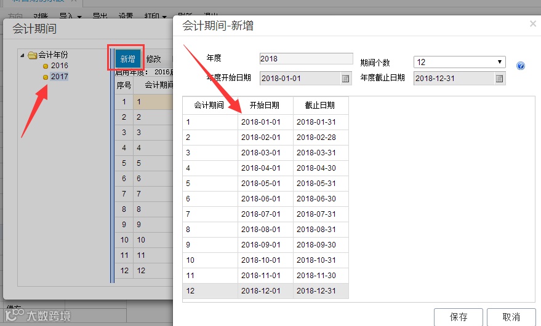Click 修改 button in 会计期间 window
Screen dimensions: 541x326
153,59
